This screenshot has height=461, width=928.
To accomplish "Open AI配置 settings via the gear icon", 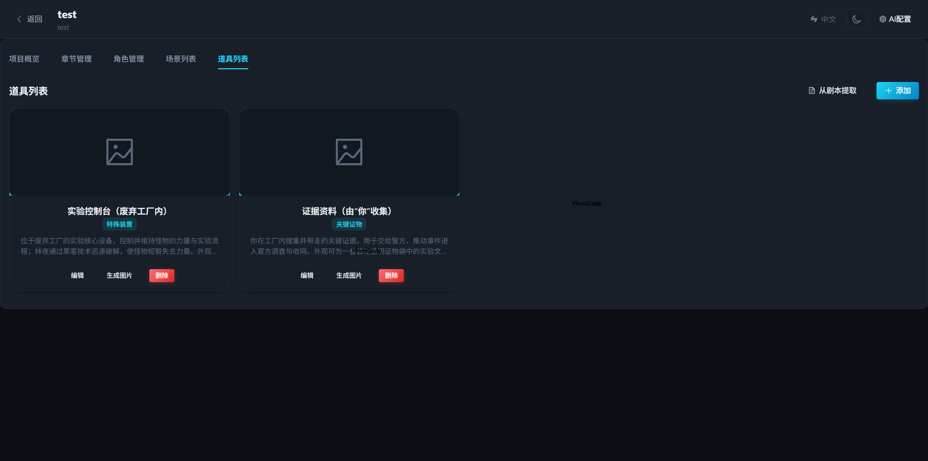I will [x=883, y=19].
